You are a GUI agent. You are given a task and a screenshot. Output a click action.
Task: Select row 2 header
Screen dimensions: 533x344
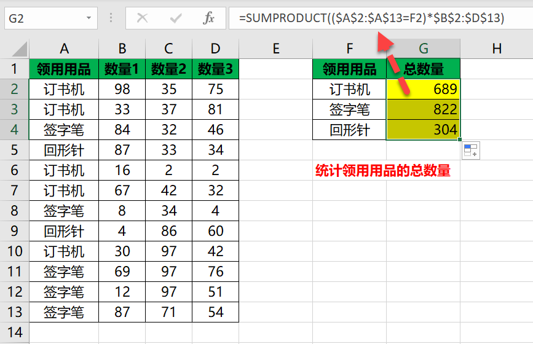pyautogui.click(x=14, y=89)
